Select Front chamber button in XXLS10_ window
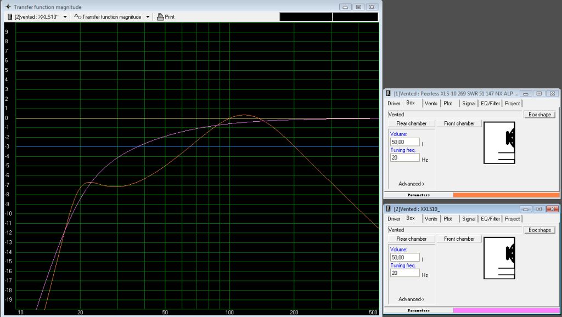The image size is (562, 317). point(459,239)
